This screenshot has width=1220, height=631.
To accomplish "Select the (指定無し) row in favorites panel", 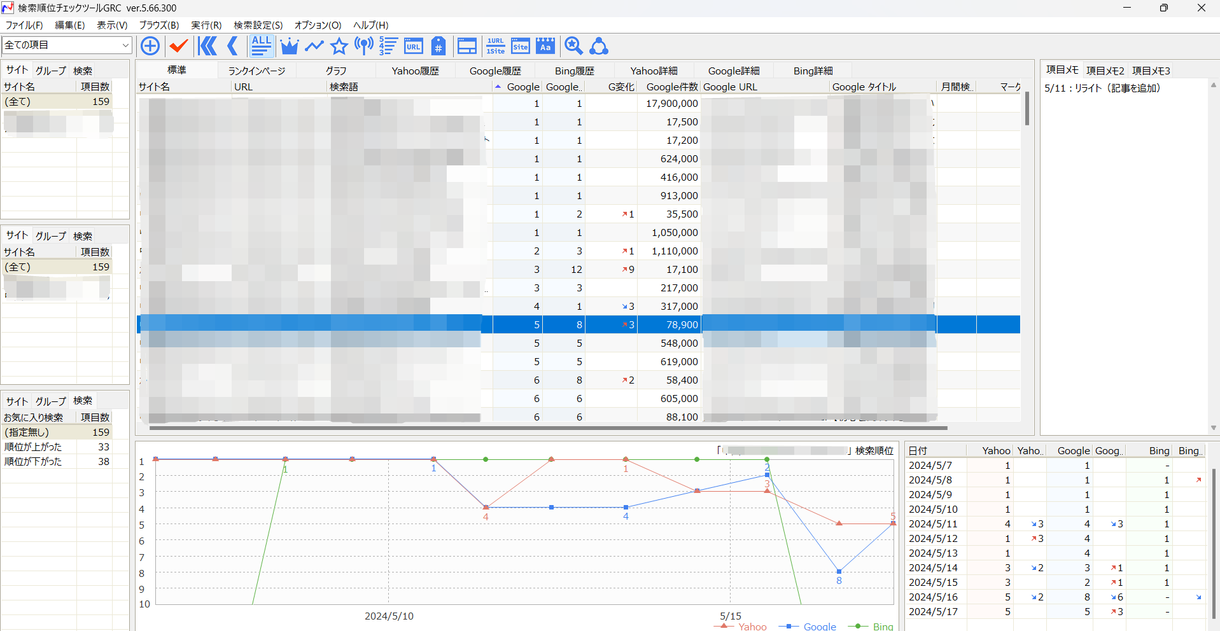I will pyautogui.click(x=57, y=432).
